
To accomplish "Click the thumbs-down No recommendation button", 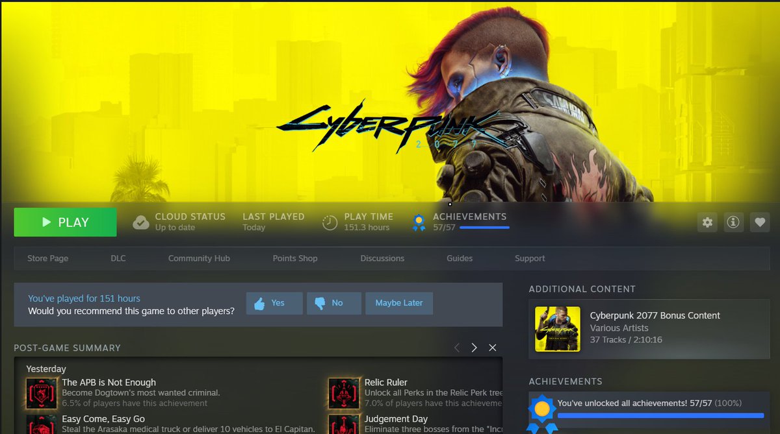I will click(x=333, y=303).
